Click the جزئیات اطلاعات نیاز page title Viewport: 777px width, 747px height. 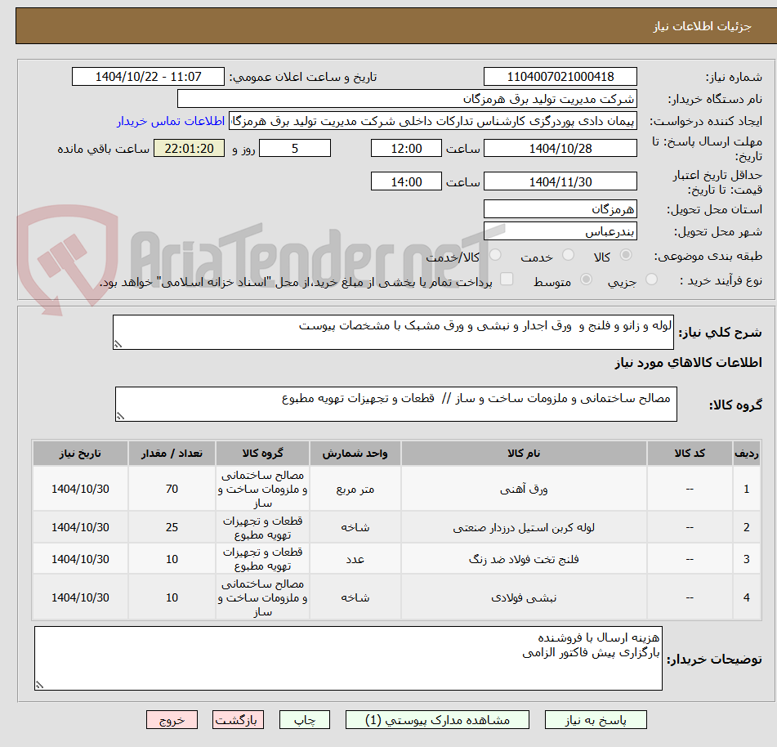tap(702, 26)
